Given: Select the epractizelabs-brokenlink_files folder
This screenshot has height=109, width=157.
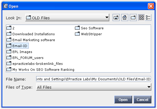Looking at the screenshot, I should (x=35, y=64).
